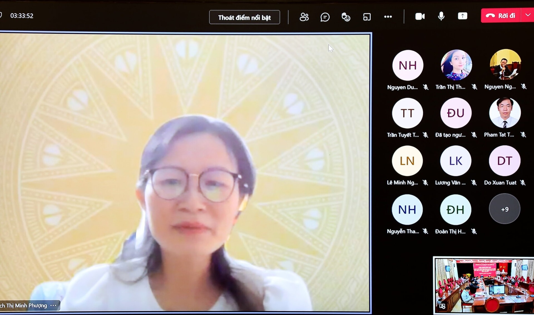Click the 'Trần Thị Th...' name text
Screen dimensions: 534x315
pos(450,87)
